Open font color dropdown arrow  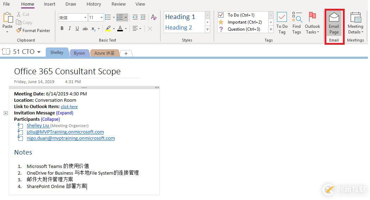[x=126, y=29]
